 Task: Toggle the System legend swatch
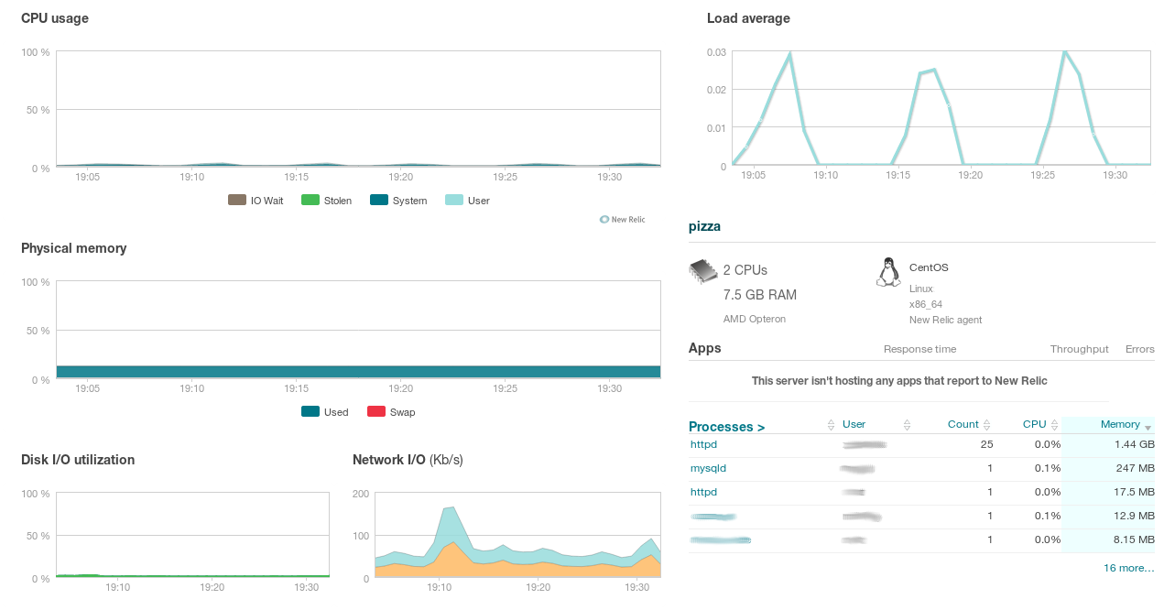(378, 200)
